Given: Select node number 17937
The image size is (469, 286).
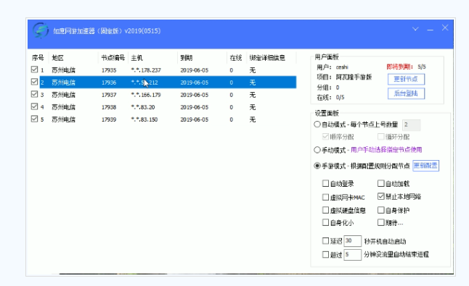Looking at the screenshot, I should click(x=109, y=95).
